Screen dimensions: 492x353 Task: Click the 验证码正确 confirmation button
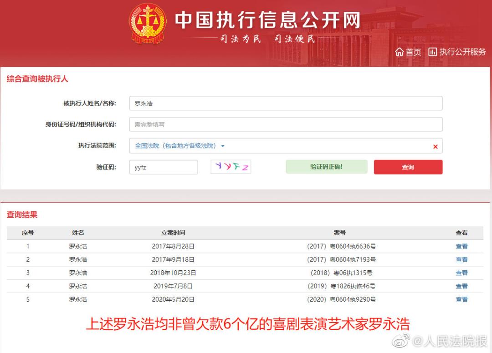tap(326, 167)
